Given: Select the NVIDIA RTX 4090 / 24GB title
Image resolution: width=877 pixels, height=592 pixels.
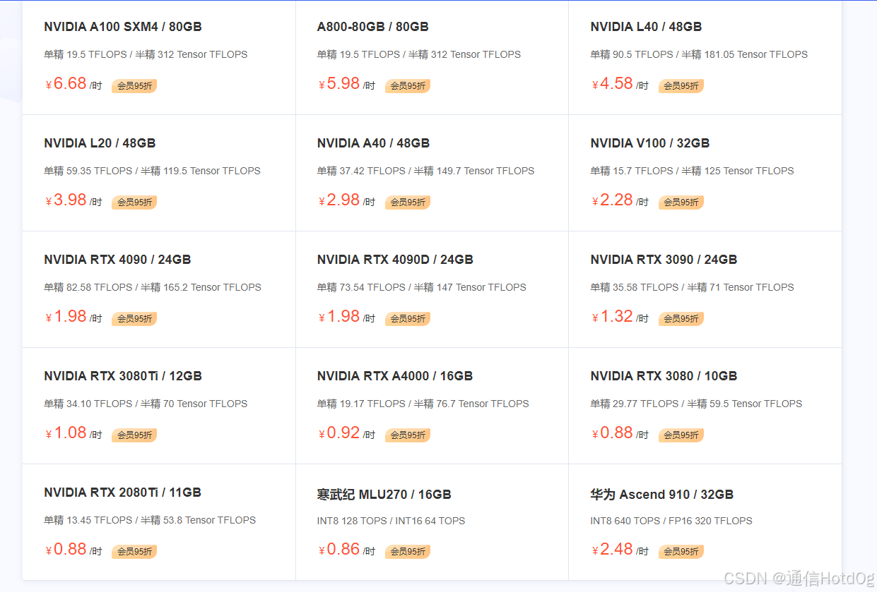Looking at the screenshot, I should coord(117,260).
